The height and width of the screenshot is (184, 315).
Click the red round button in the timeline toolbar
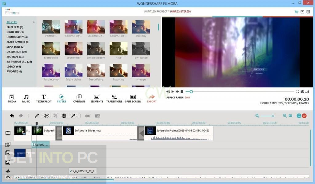coord(304,116)
